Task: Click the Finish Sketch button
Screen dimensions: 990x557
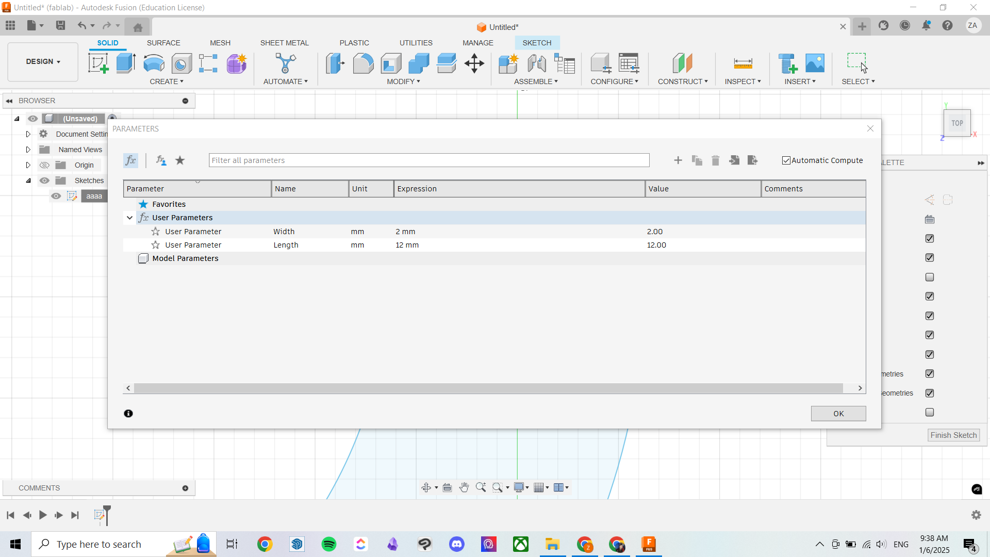Action: pyautogui.click(x=953, y=435)
